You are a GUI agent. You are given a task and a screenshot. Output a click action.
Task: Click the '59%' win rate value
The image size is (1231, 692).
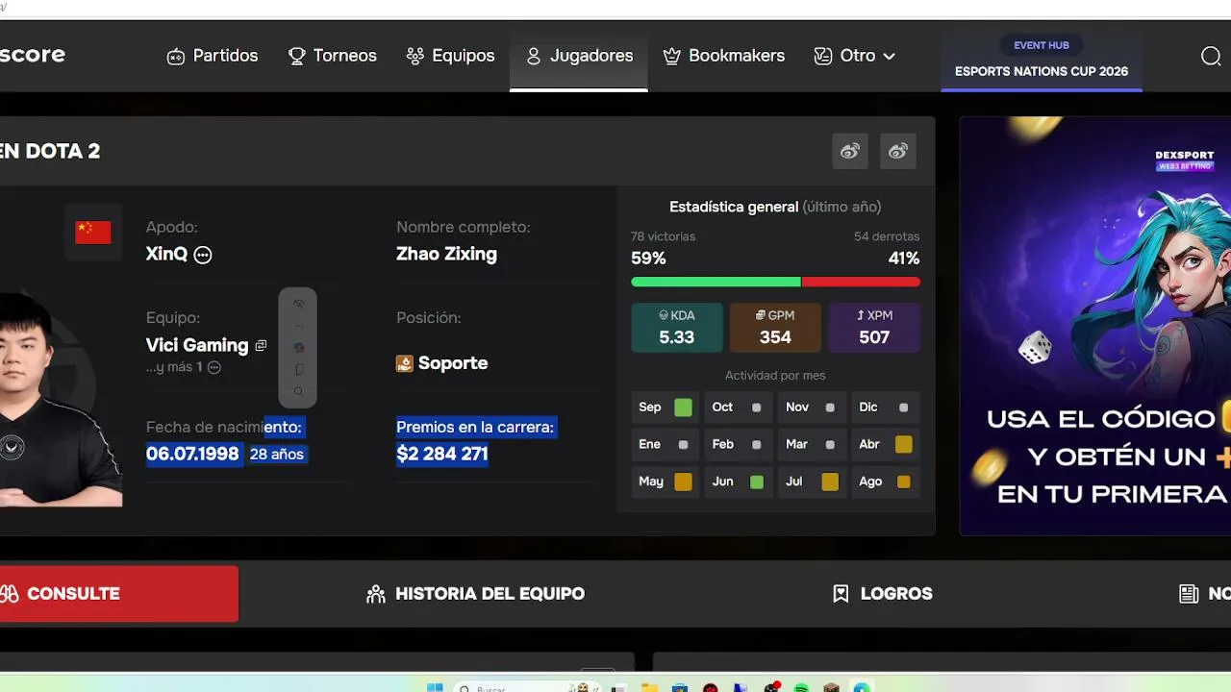point(648,259)
